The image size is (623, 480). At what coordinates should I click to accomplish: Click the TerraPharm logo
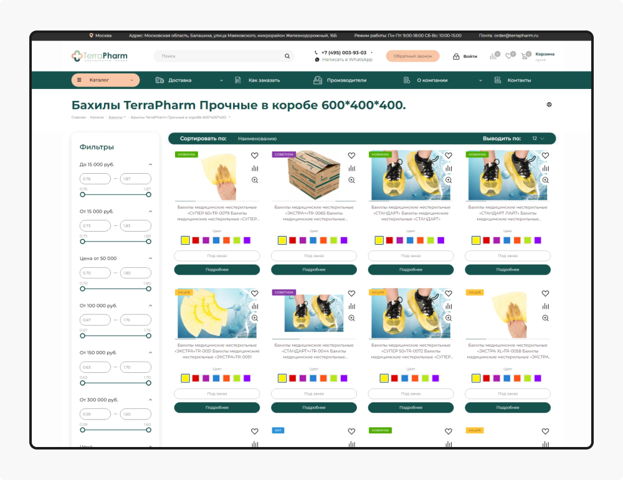[99, 56]
